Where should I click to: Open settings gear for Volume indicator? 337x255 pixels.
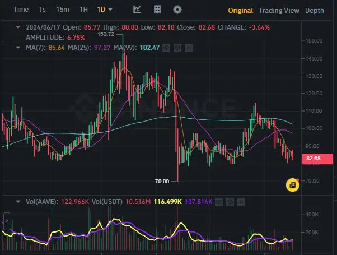pyautogui.click(x=230, y=202)
